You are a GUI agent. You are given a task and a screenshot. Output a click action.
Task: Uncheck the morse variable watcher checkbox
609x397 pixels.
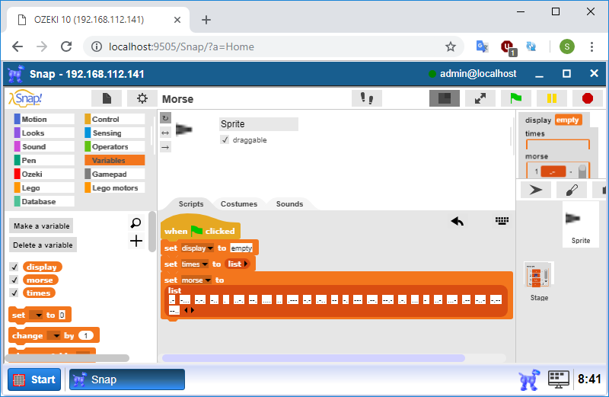coord(14,280)
